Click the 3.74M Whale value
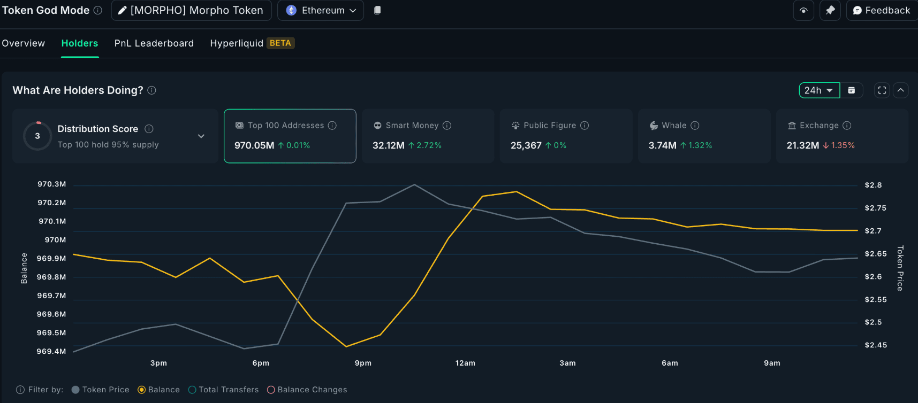Viewport: 918px width, 403px height. pyautogui.click(x=663, y=145)
